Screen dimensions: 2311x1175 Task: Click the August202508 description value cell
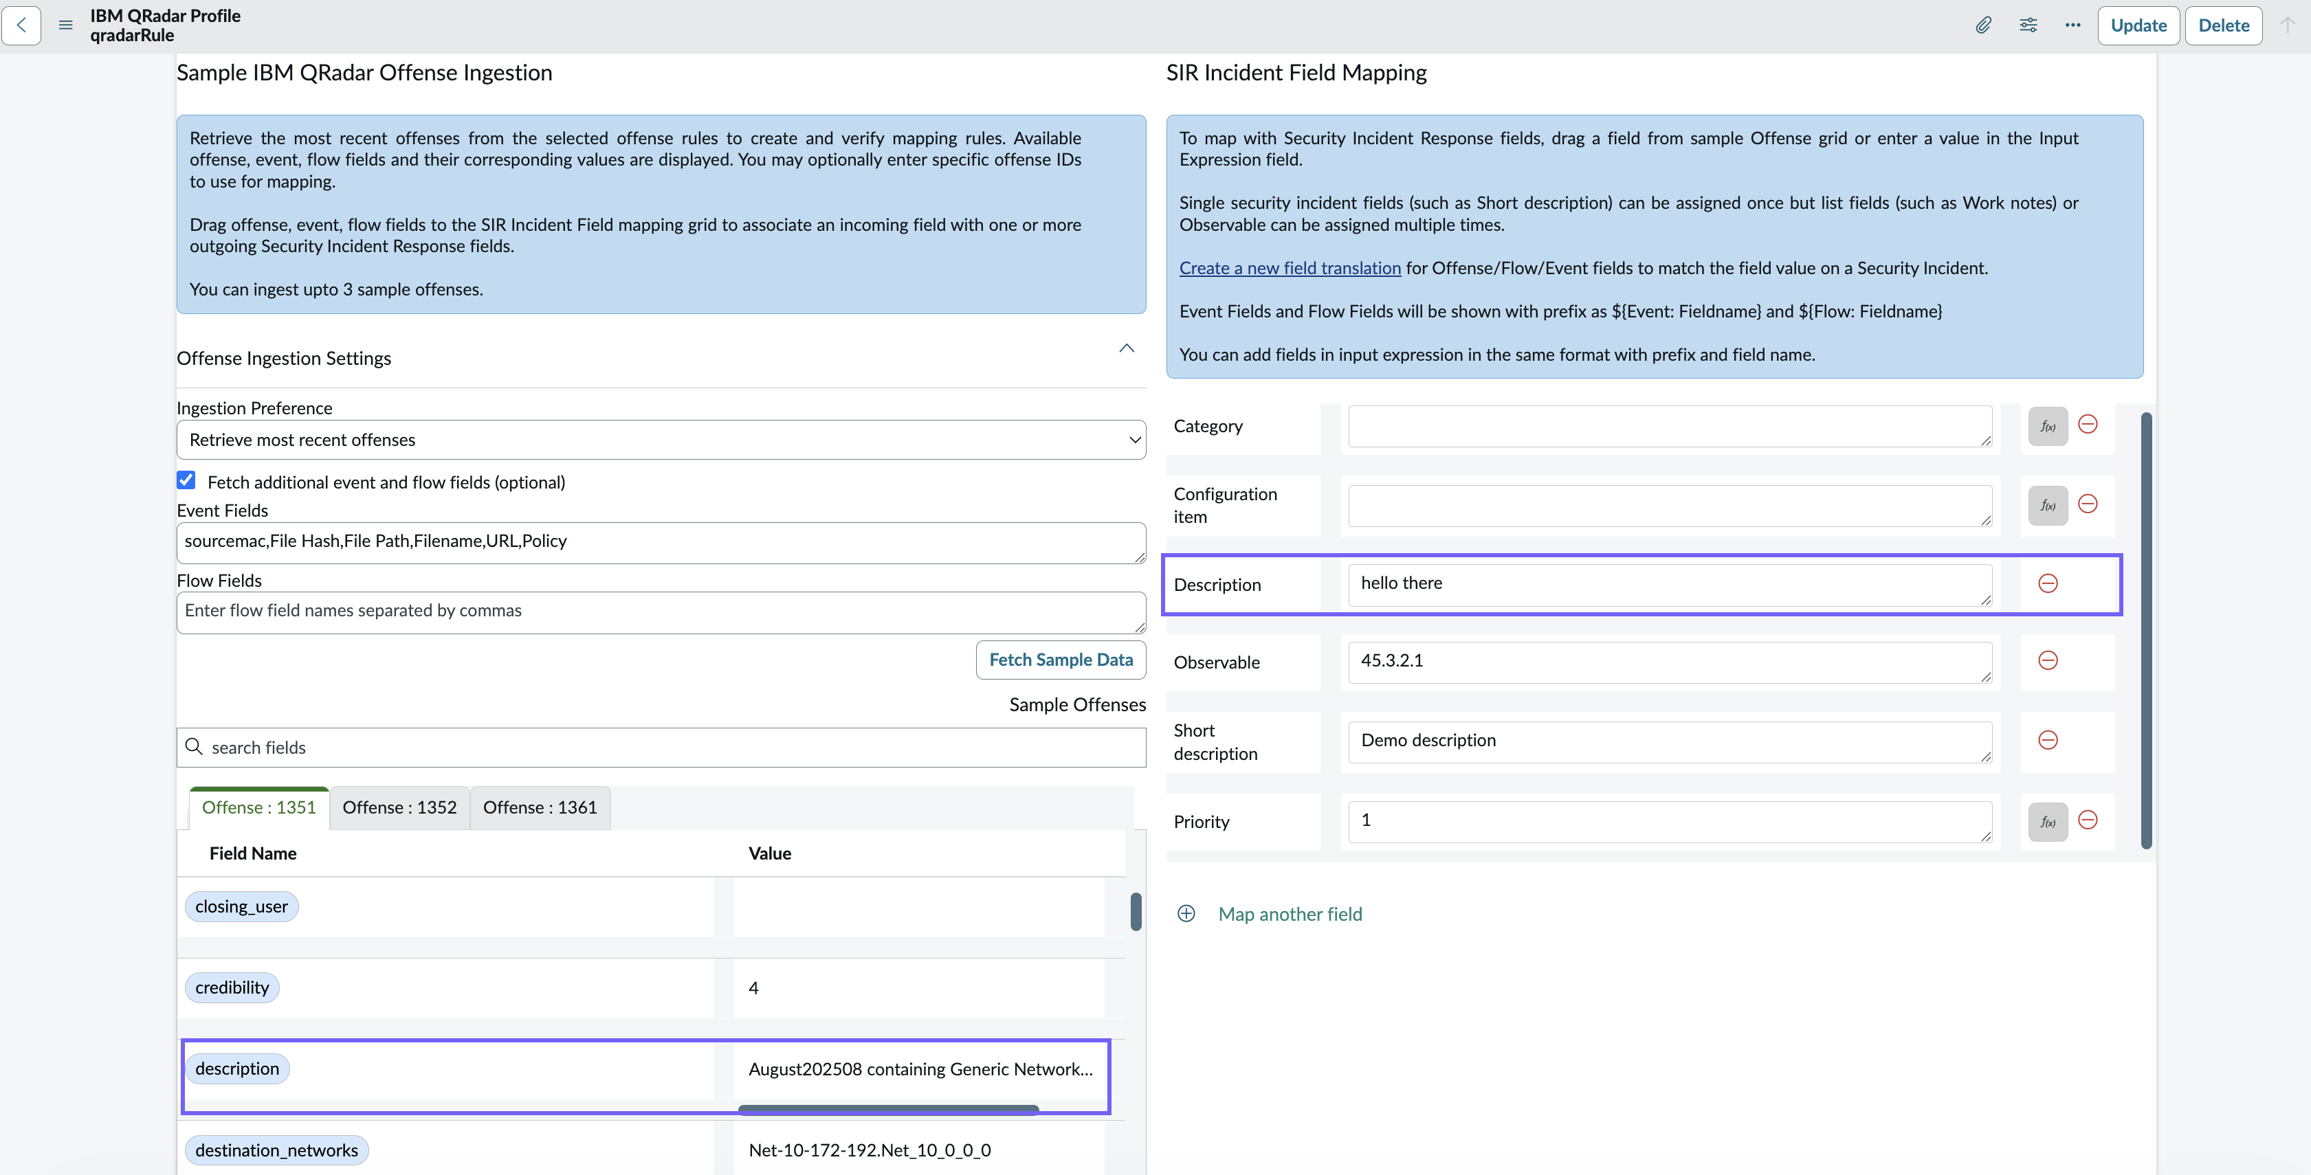tap(920, 1068)
